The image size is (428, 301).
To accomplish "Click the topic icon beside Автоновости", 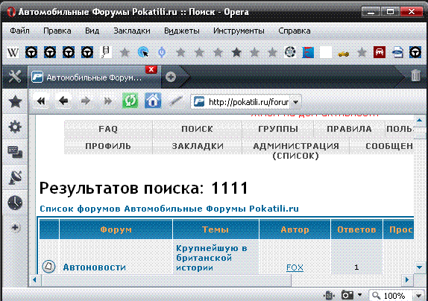I will 49,267.
